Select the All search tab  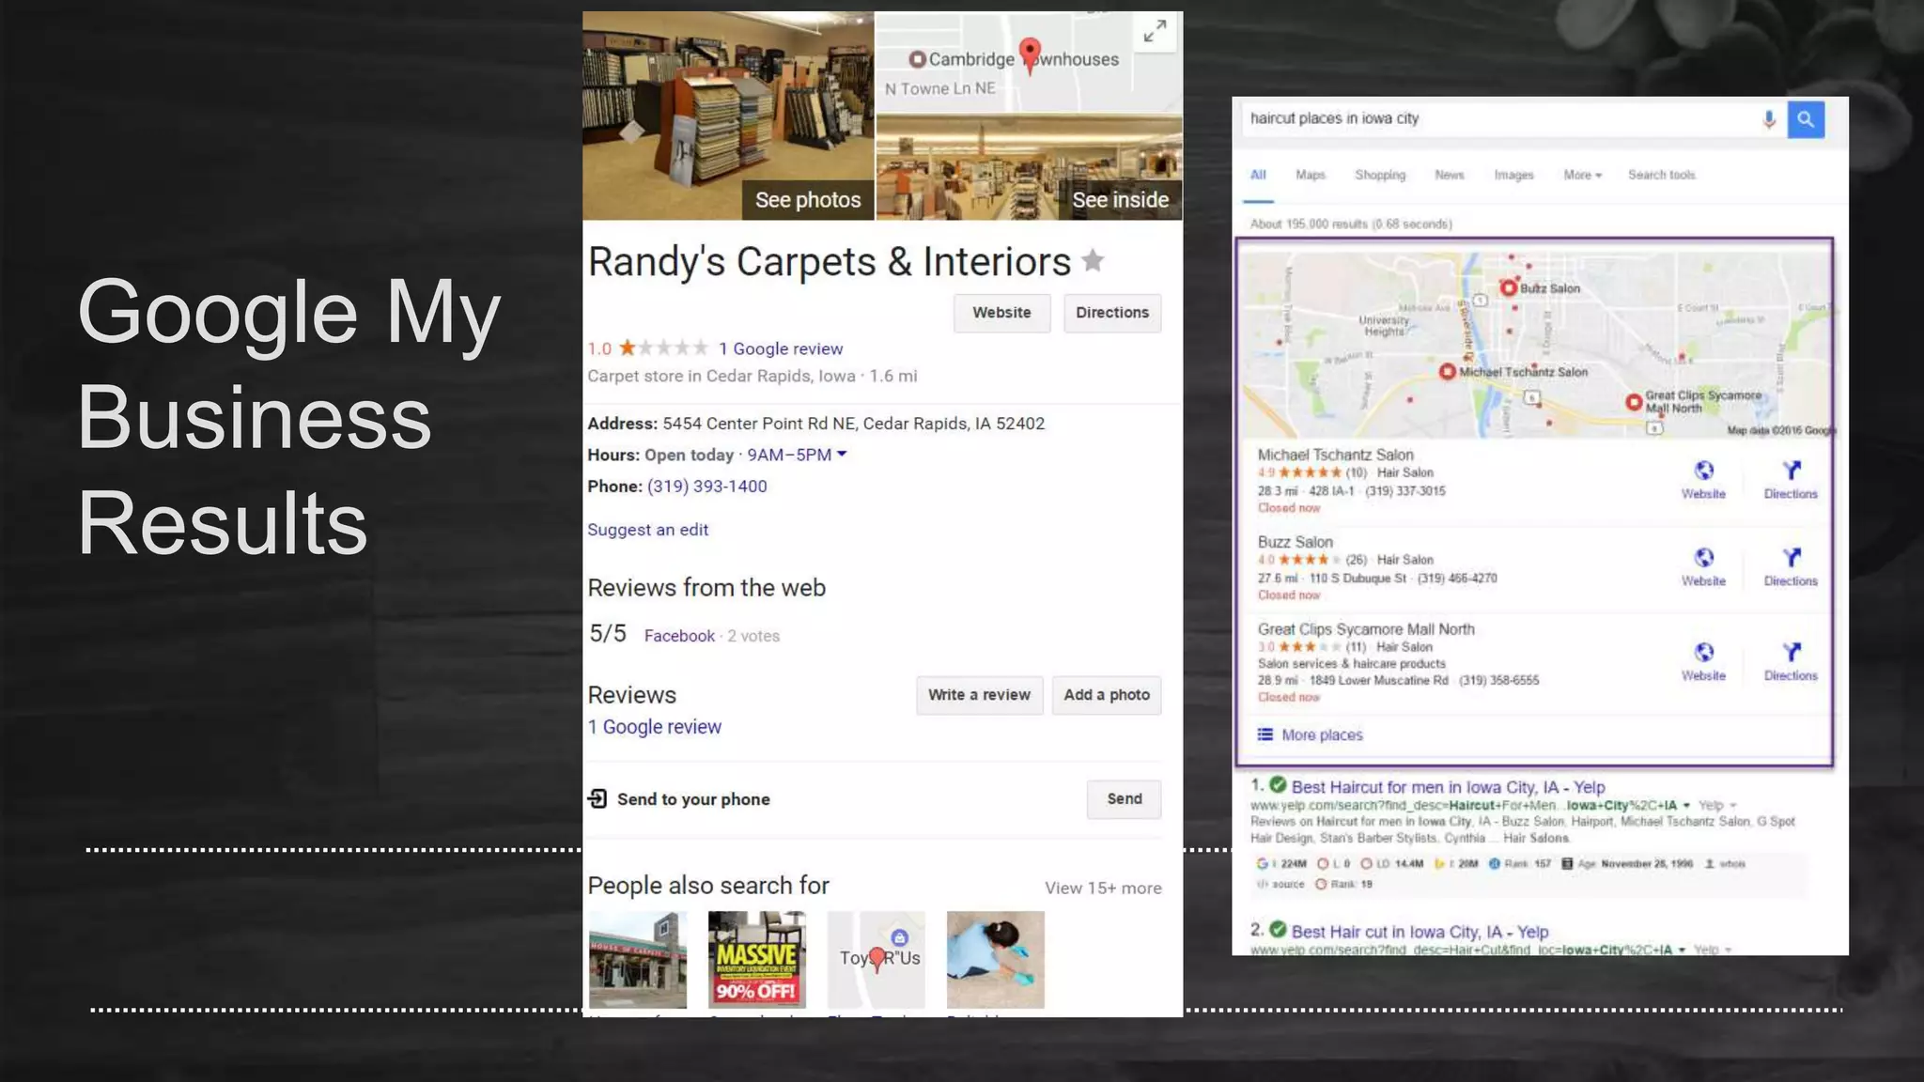tap(1258, 175)
